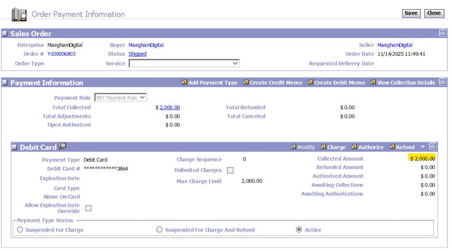Select Suspended For Charge And Refund
The image size is (452, 251).
tap(160, 230)
